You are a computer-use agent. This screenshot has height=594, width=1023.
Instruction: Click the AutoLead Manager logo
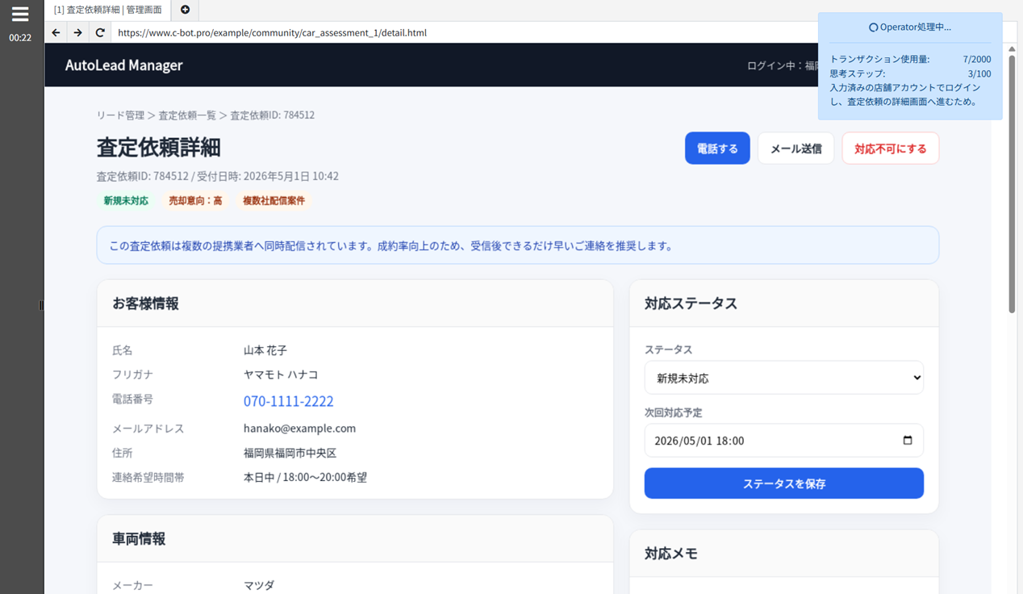[123, 65]
